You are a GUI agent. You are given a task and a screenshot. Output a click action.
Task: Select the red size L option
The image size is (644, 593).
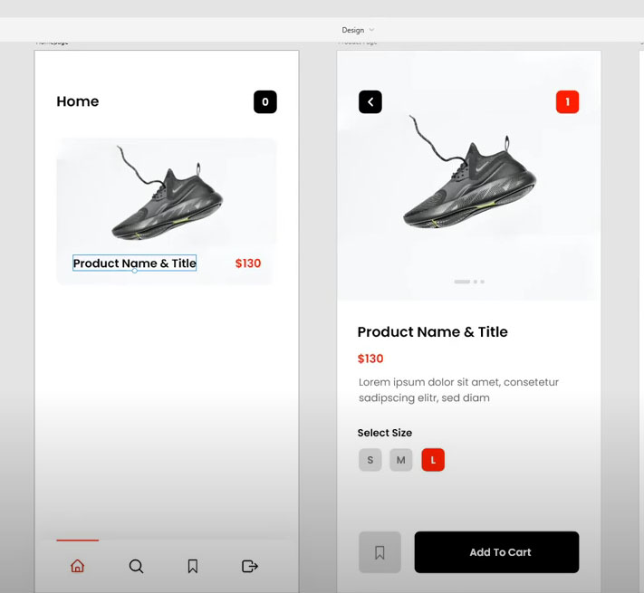(x=433, y=460)
